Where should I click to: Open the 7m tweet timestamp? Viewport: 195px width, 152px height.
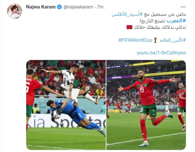click(x=100, y=7)
